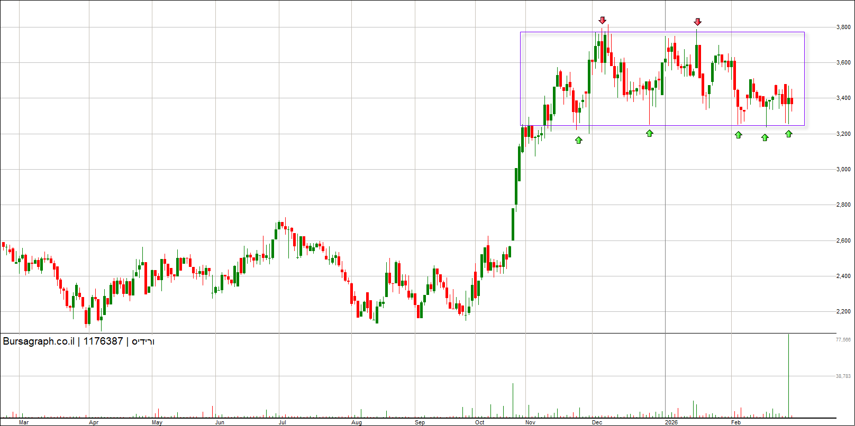Click the 2,400 price axis label
Image resolution: width=855 pixels, height=426 pixels.
pyautogui.click(x=843, y=276)
